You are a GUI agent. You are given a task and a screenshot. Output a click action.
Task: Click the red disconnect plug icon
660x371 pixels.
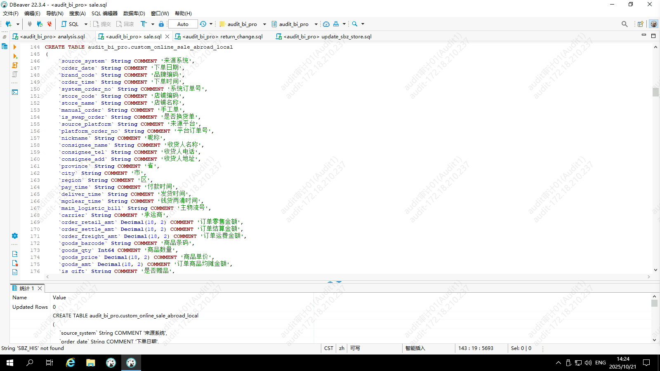[49, 24]
